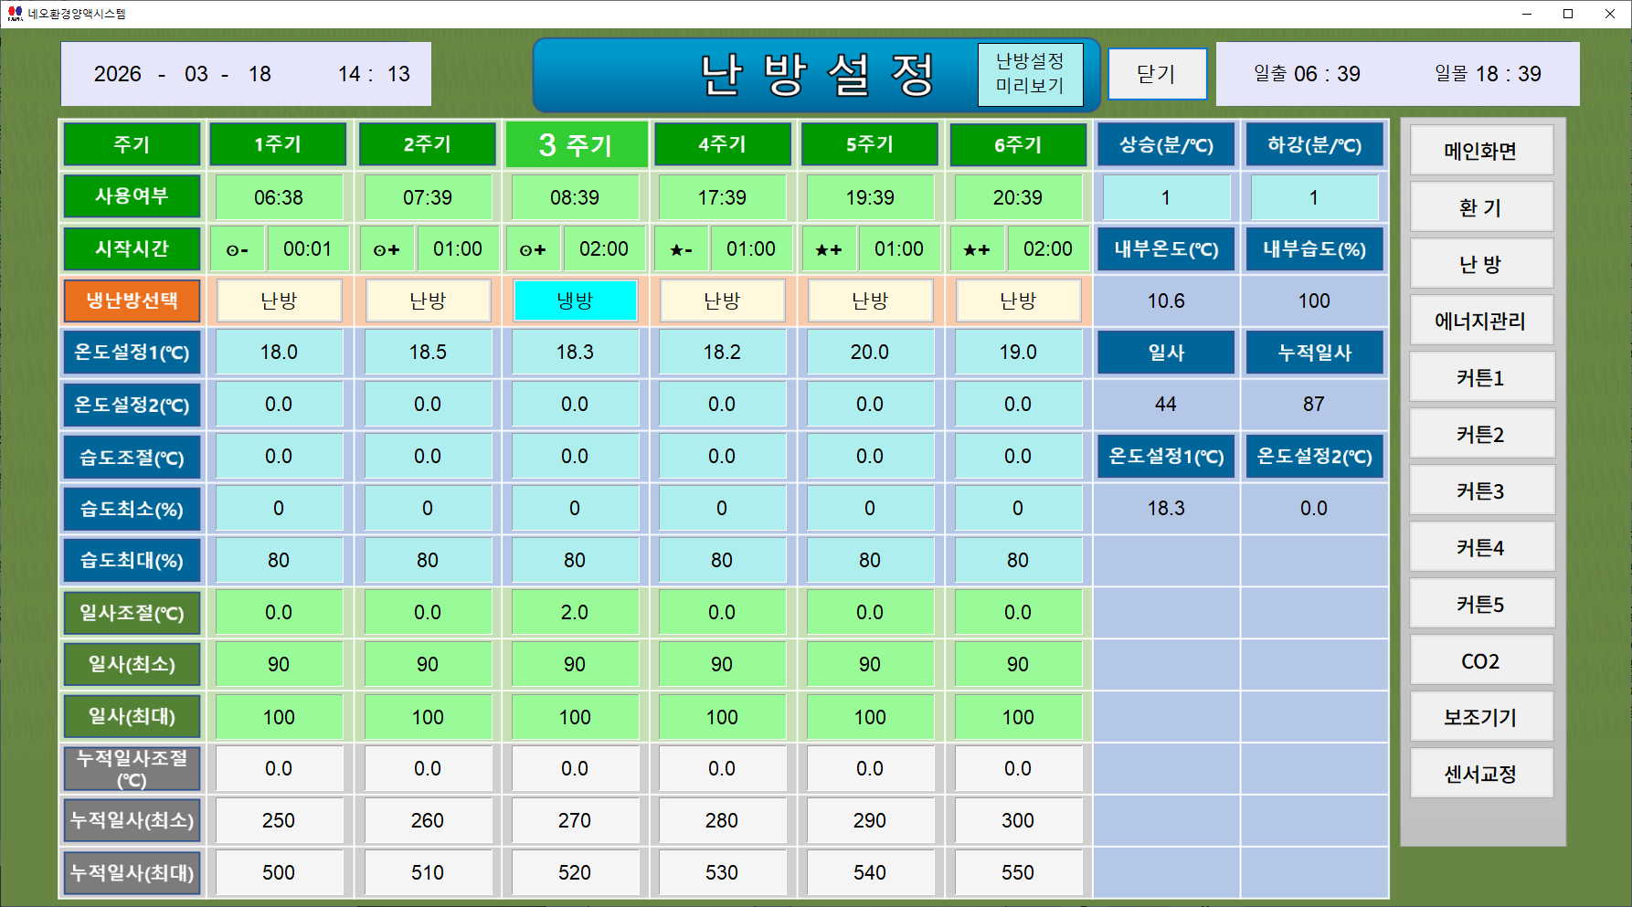Open the 커튼1 settings
The width and height of the screenshot is (1632, 907).
click(x=1481, y=377)
